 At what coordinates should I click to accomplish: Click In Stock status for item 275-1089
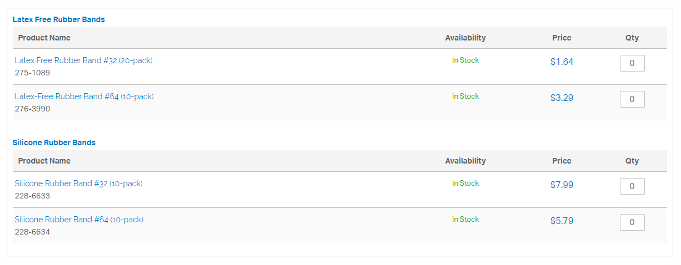tap(465, 60)
